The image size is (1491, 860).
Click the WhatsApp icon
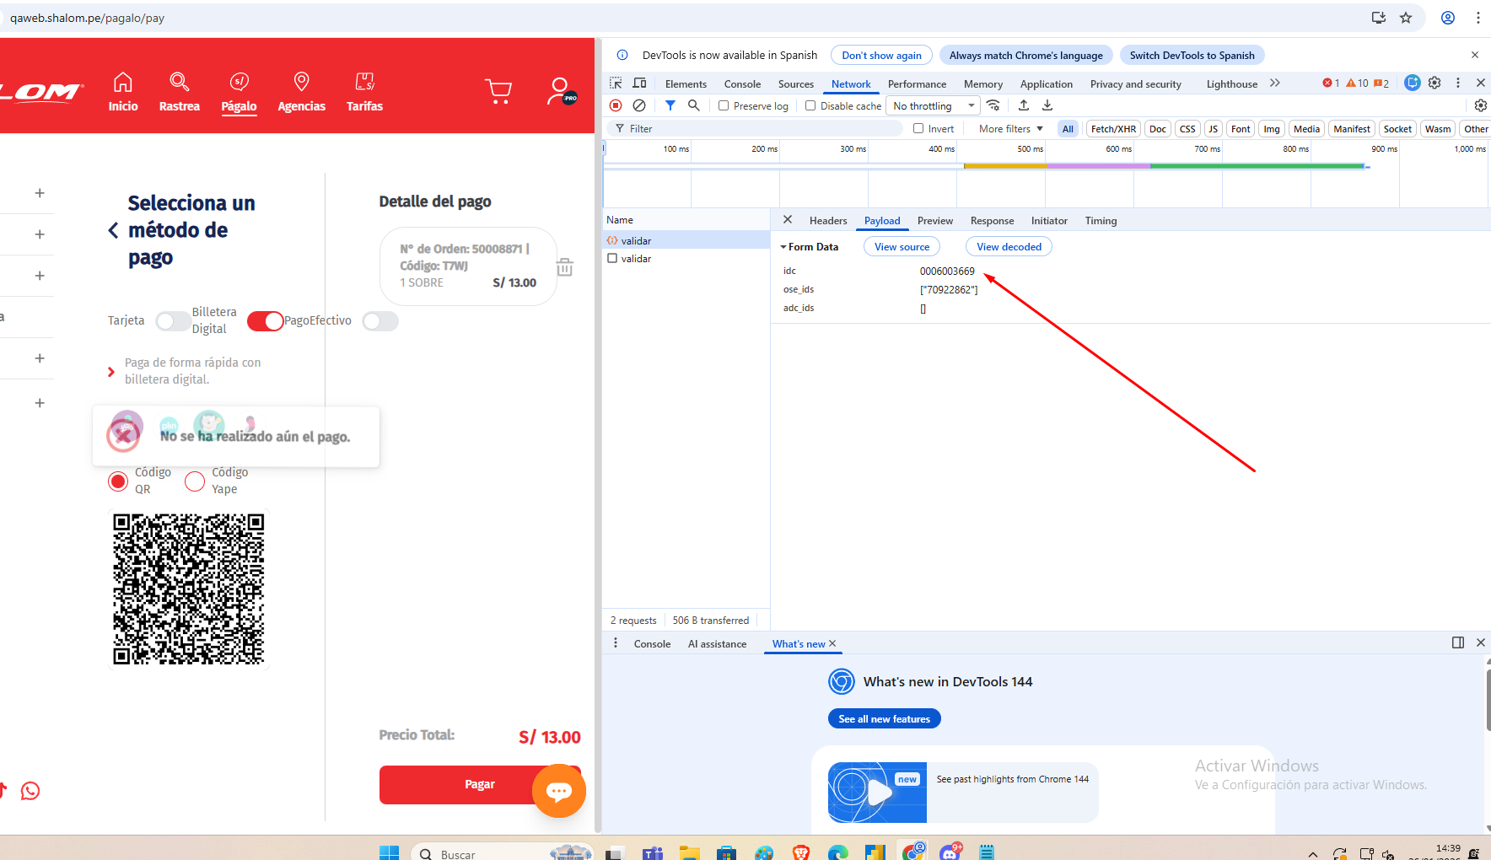30,791
